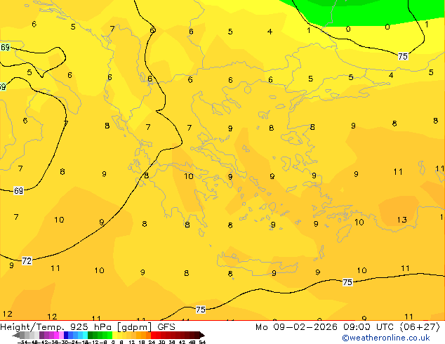
Task: Click the 75 contour label at bottom center
Action: coord(201,310)
